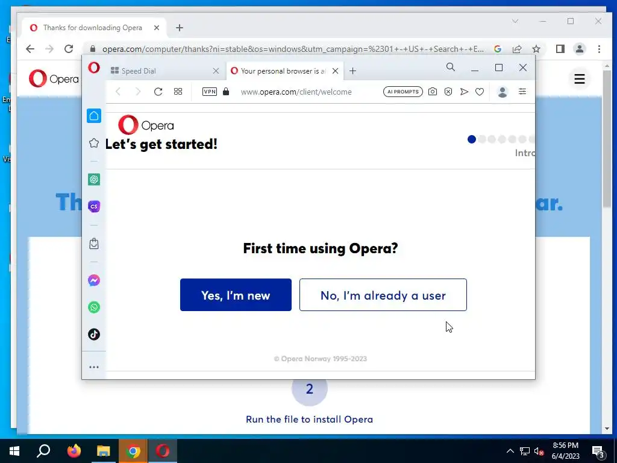617x463 pixels.
Task: View site security lock in Opera
Action: pos(226,92)
